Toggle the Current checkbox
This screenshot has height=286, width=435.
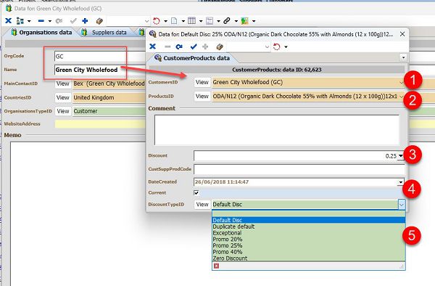tap(196, 192)
